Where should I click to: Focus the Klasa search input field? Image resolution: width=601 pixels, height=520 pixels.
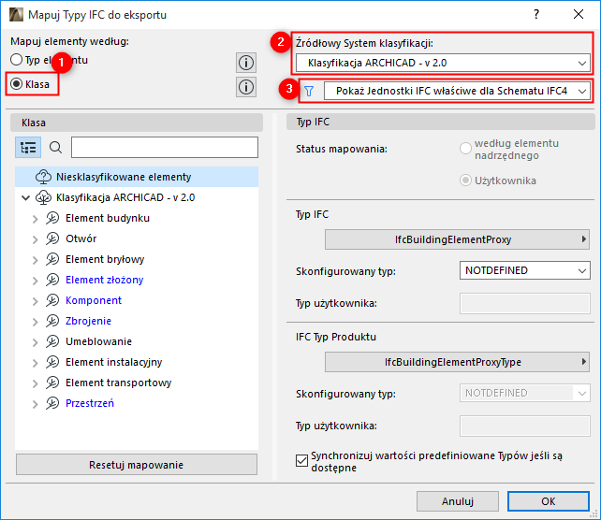(x=165, y=148)
